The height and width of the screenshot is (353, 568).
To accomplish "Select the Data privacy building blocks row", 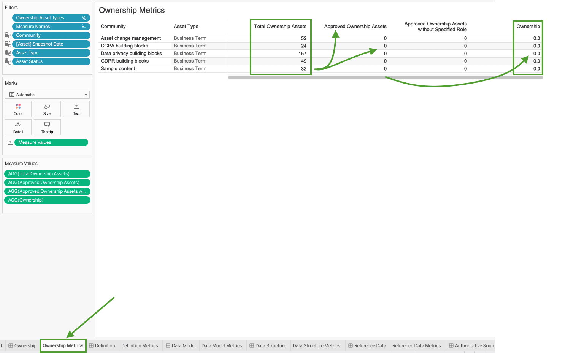I will pyautogui.click(x=131, y=54).
